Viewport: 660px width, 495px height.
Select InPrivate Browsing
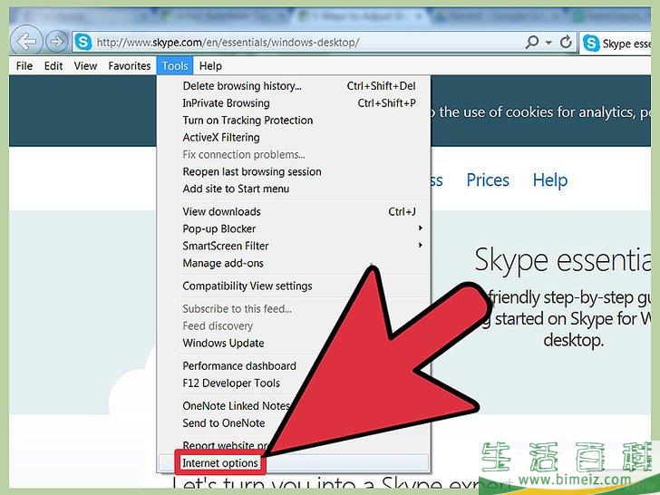point(295,103)
